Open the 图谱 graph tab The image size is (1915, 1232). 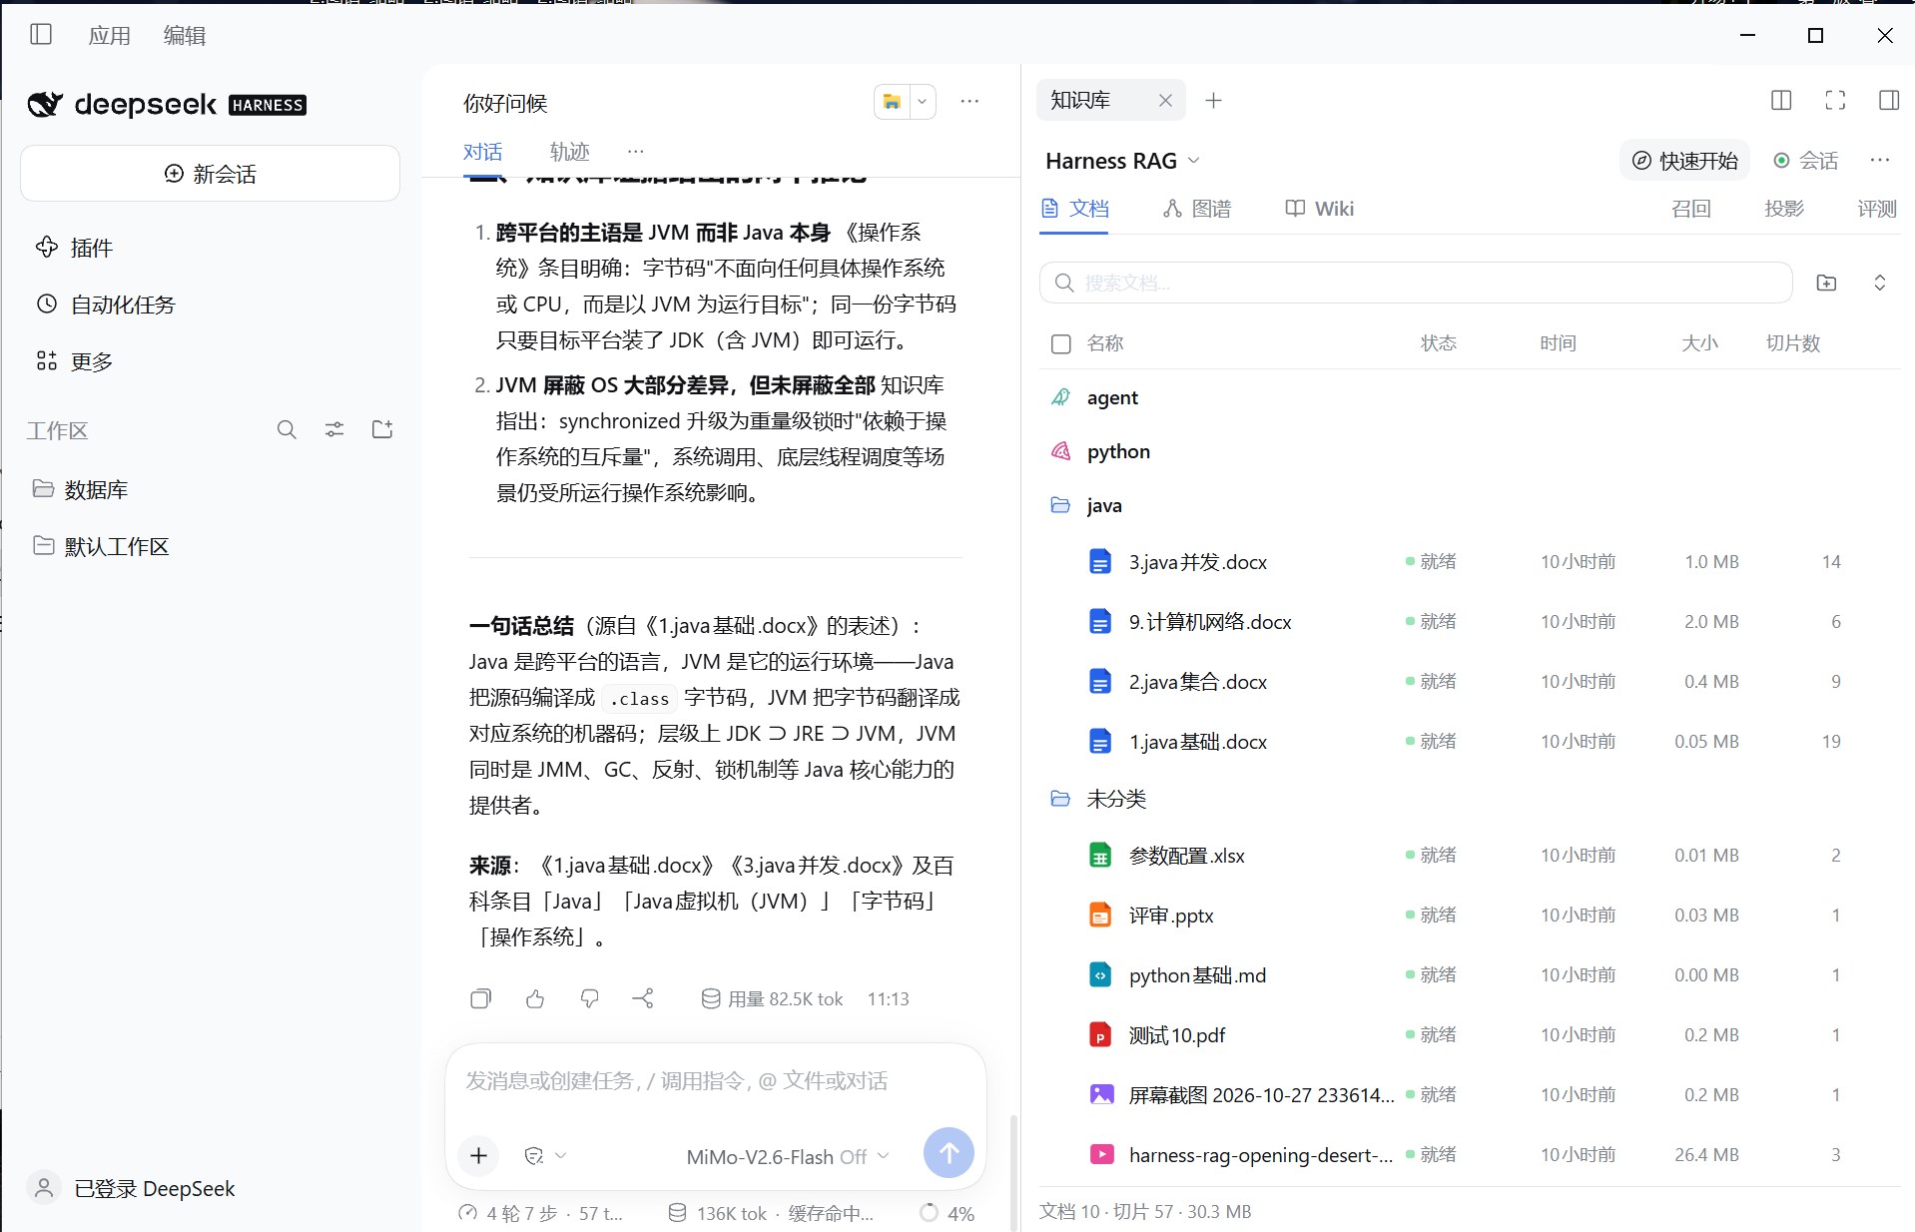point(1197,209)
